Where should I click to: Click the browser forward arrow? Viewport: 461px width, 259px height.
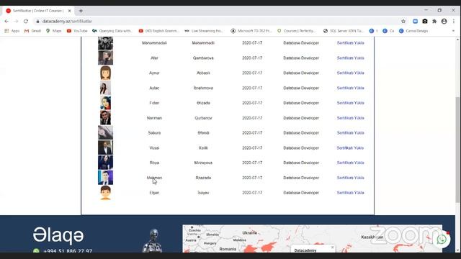(16, 21)
